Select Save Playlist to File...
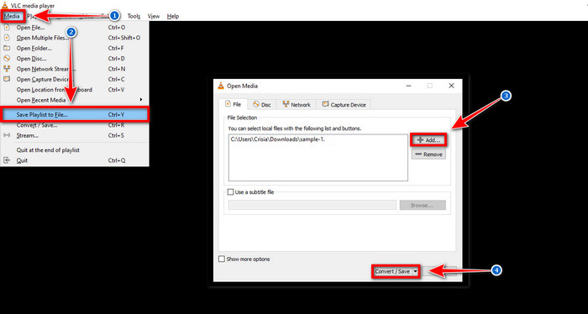The width and height of the screenshot is (588, 314). pos(75,115)
